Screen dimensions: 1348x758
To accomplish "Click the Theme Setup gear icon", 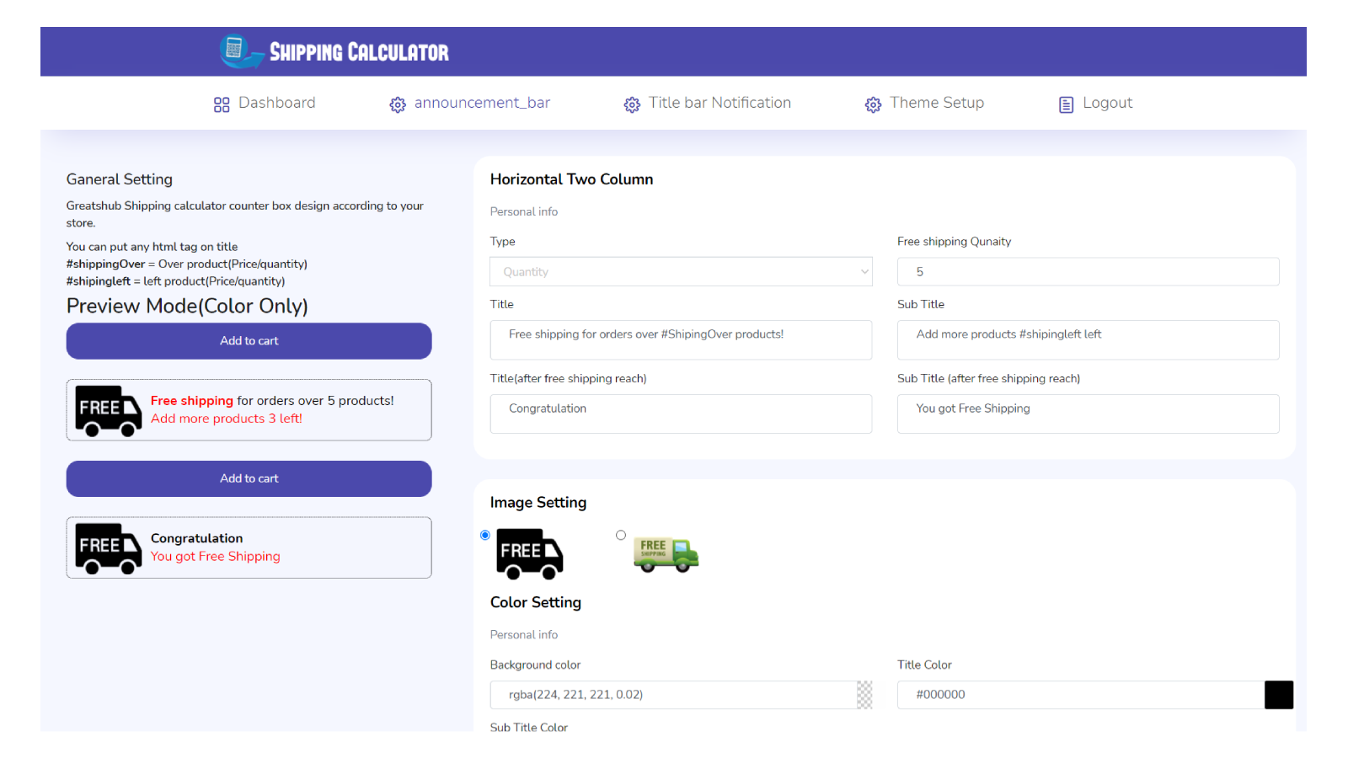I will 873,104.
